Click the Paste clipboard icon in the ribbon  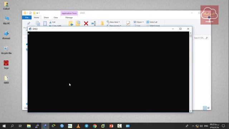[45, 23]
